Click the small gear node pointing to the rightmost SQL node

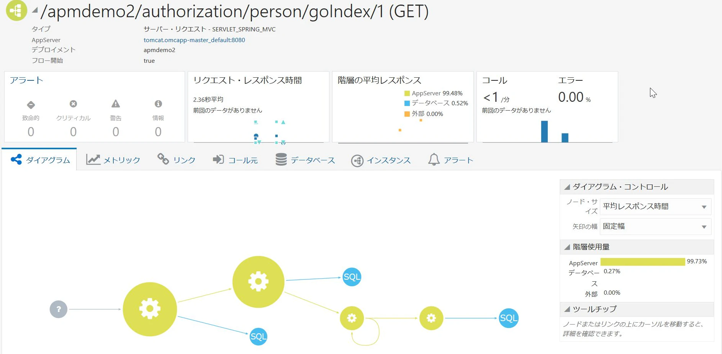tap(431, 318)
